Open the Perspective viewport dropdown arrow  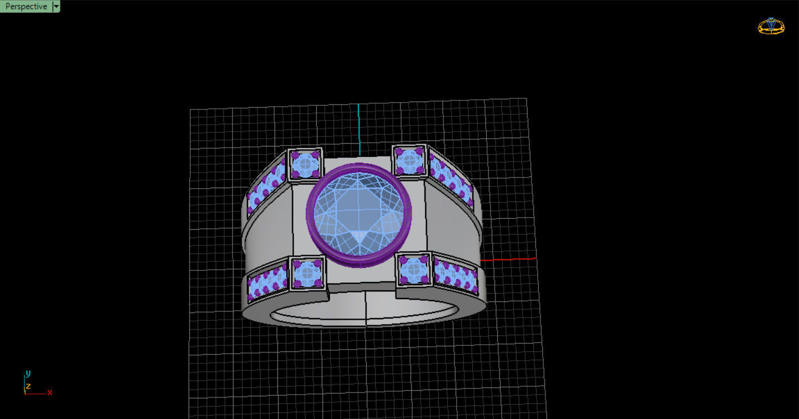pos(56,7)
